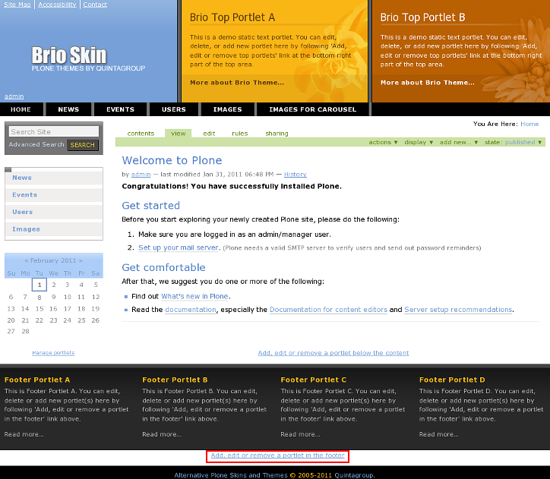Viewport: 550px width, 479px height.
Task: Open the admin author link in byline
Action: click(x=141, y=175)
